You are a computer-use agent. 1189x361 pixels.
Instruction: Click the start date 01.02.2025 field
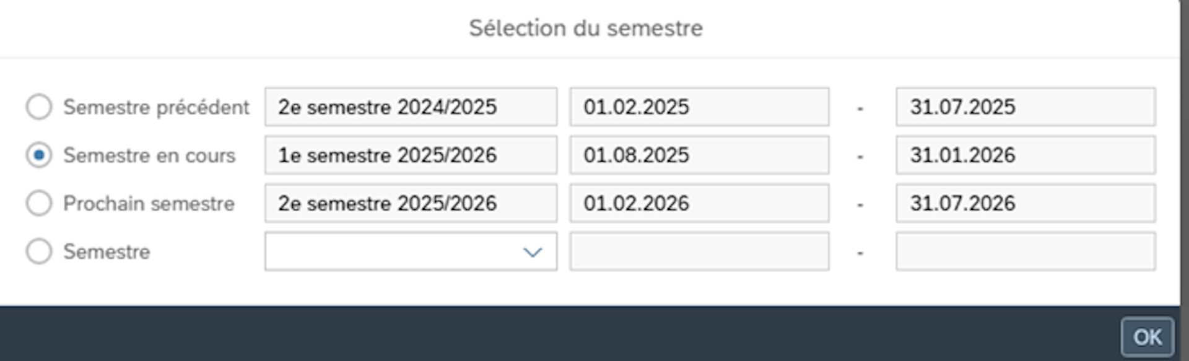[699, 107]
